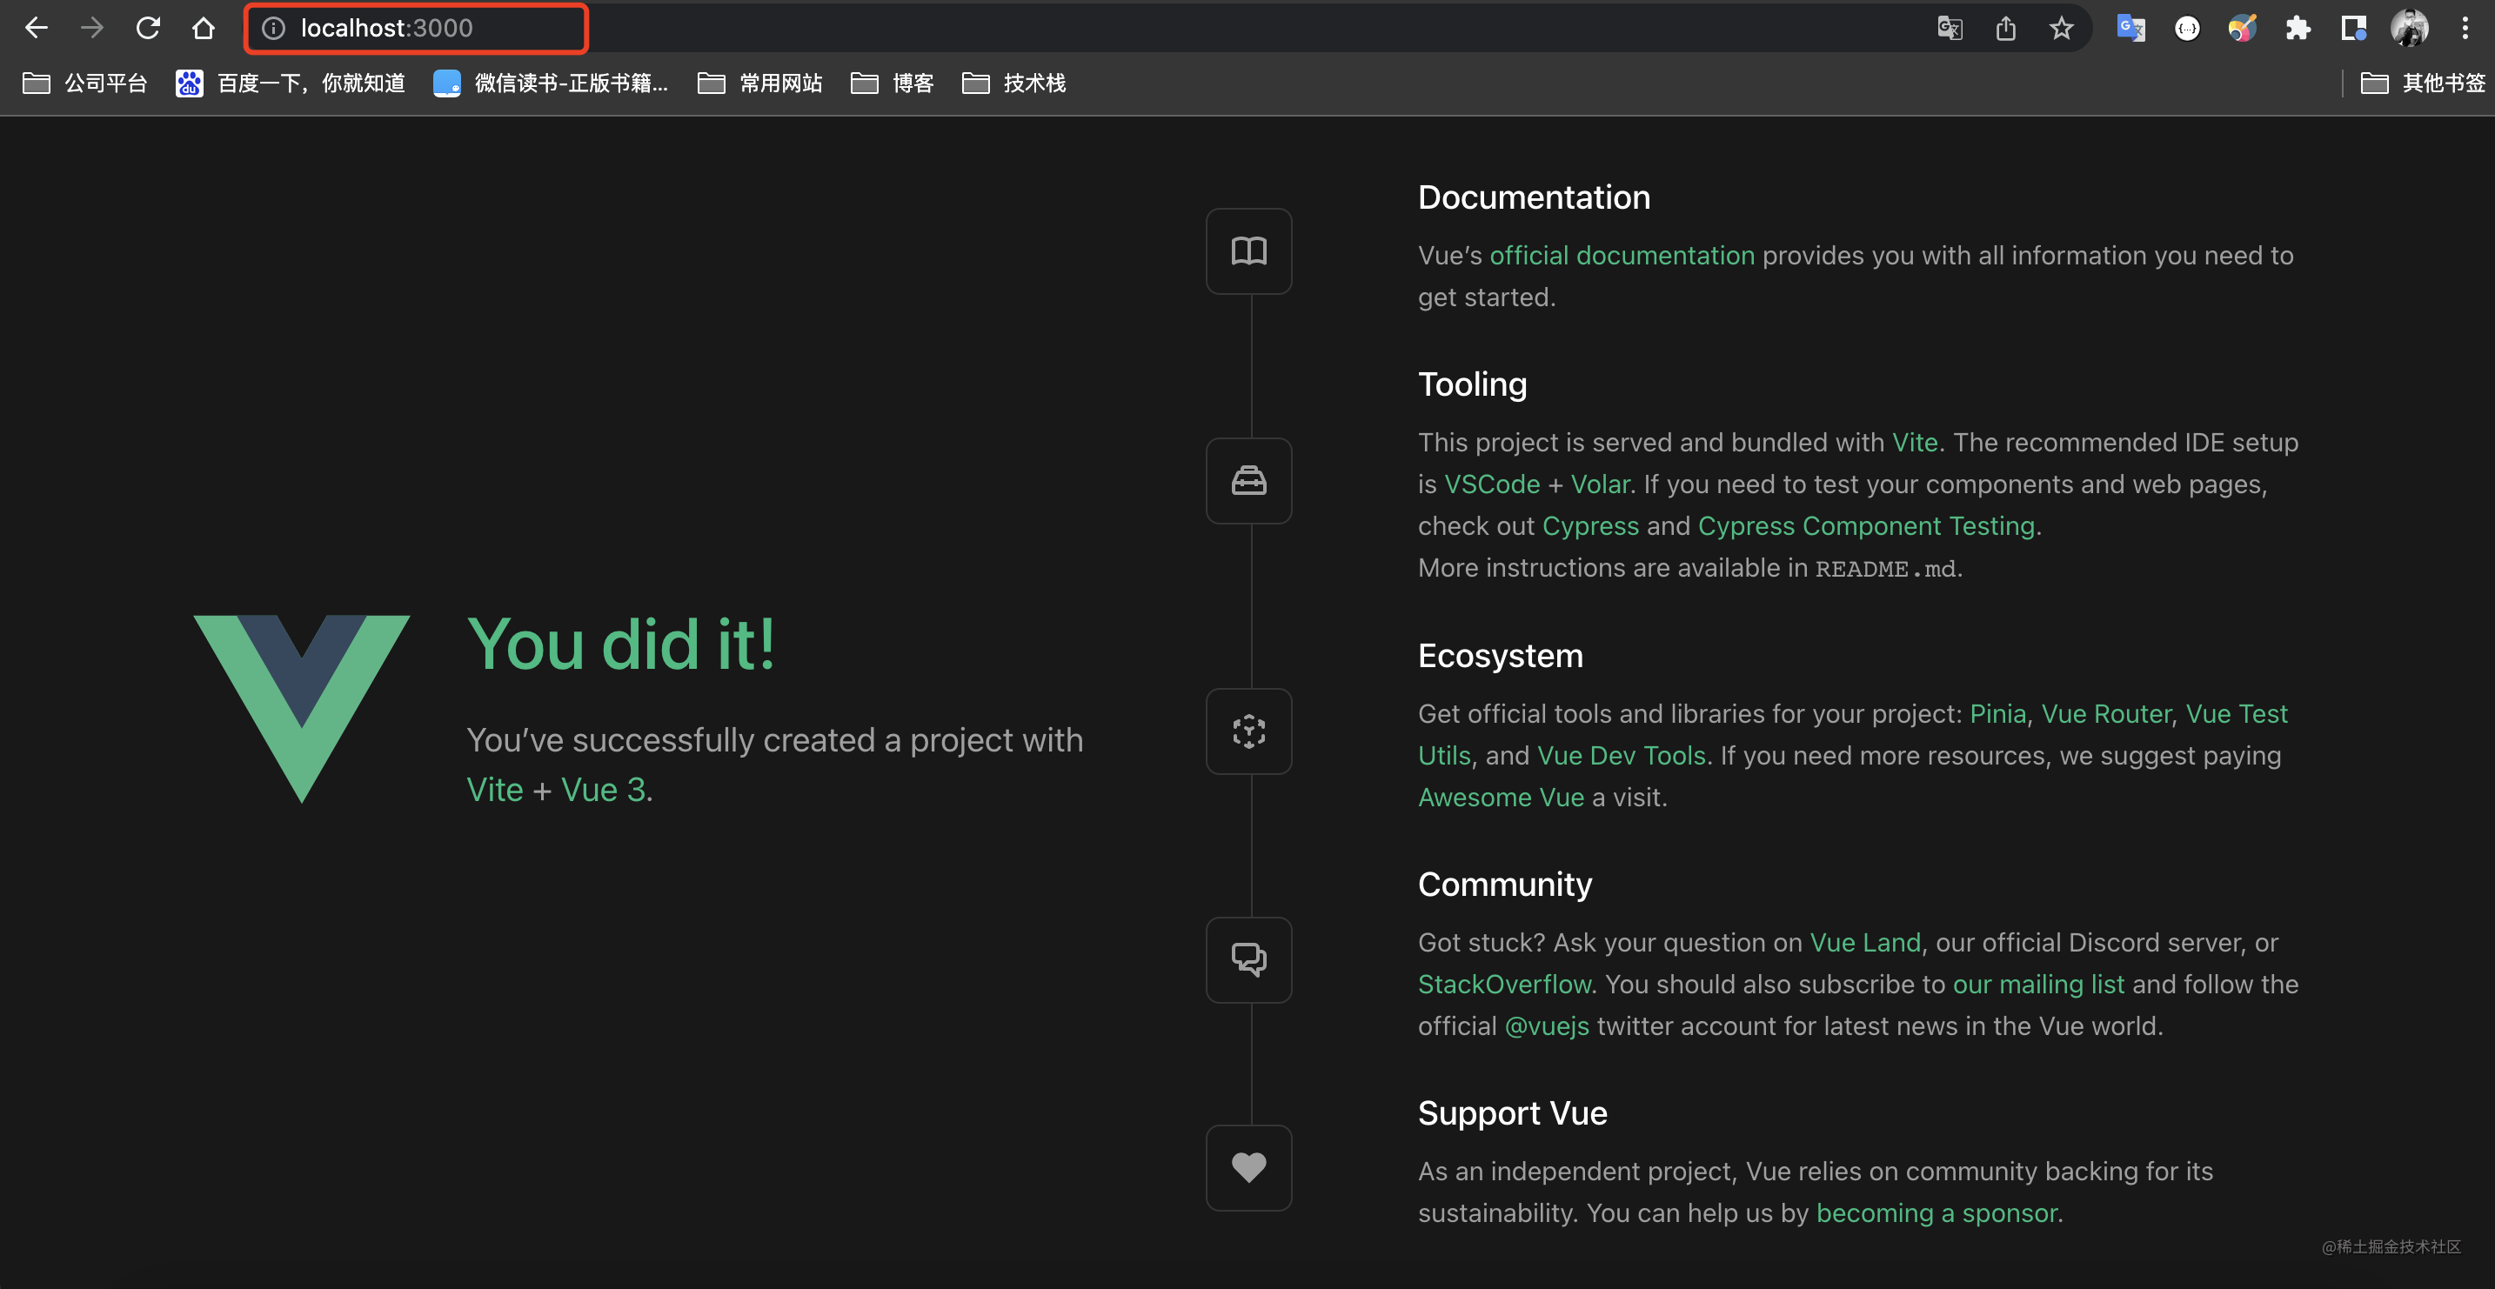Click the Documentation book icon
The width and height of the screenshot is (2495, 1289).
1248,250
